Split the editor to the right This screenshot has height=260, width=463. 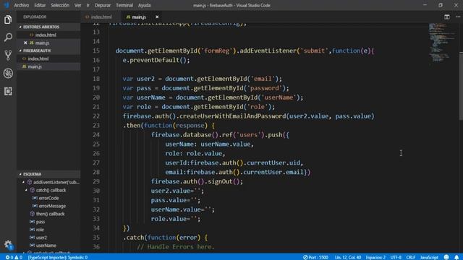(447, 17)
